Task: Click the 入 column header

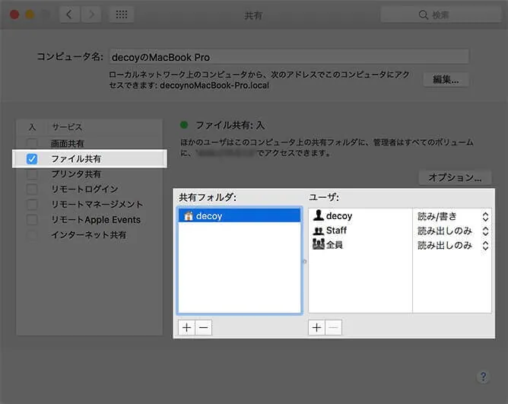Action: tap(32, 127)
